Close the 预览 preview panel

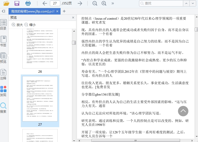pos(73,18)
